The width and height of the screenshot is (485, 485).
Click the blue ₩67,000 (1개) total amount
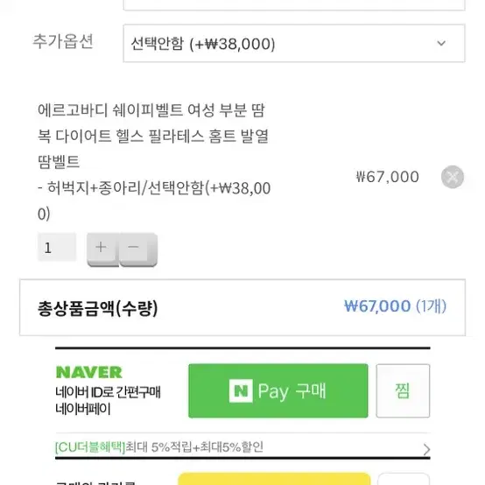pyautogui.click(x=396, y=306)
